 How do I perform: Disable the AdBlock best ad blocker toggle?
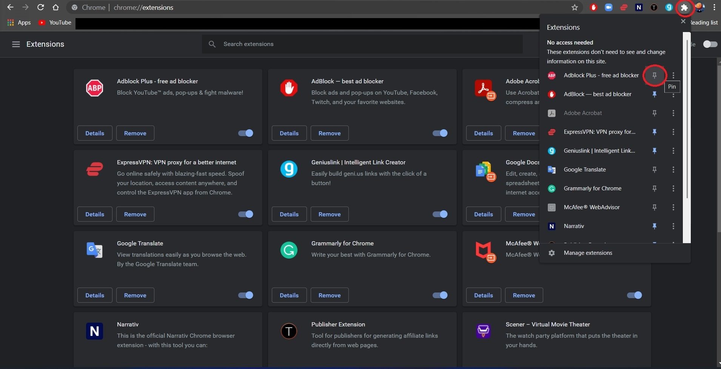pyautogui.click(x=440, y=133)
